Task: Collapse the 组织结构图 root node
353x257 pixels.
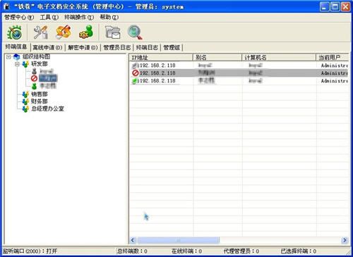Action: click(8, 56)
